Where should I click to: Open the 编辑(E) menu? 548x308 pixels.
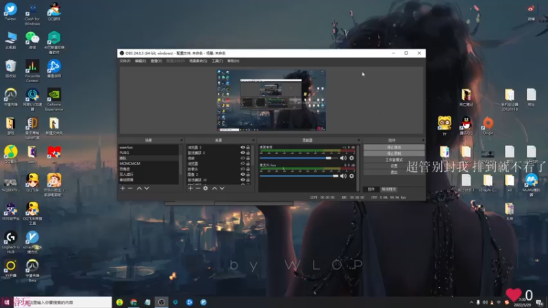click(x=140, y=61)
